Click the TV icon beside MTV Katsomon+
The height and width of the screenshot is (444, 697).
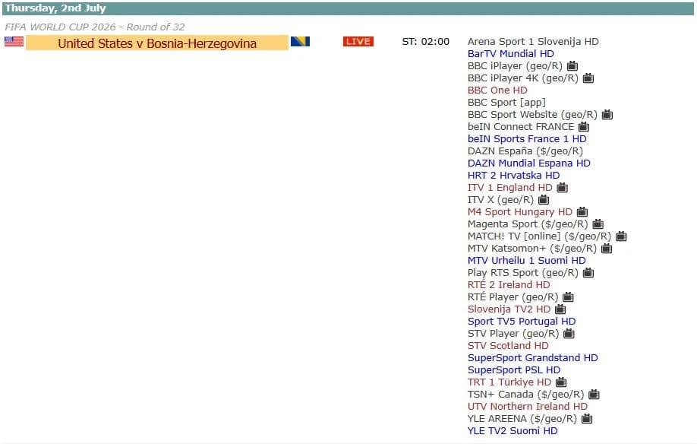tap(607, 249)
